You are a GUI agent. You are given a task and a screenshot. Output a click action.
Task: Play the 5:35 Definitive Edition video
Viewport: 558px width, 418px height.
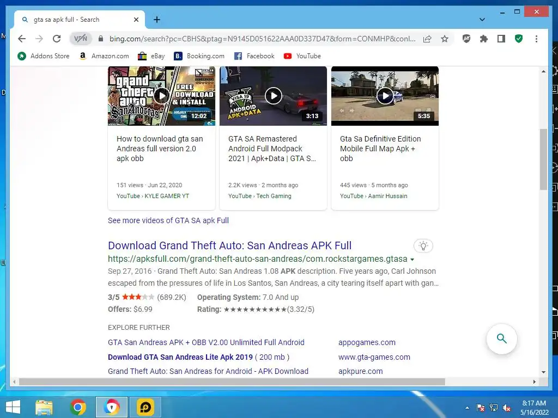(385, 96)
